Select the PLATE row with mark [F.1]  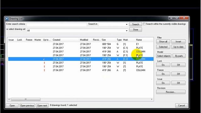coord(81,55)
